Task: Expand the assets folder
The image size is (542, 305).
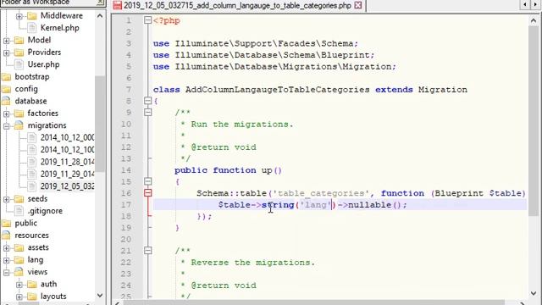Action: coord(7,248)
